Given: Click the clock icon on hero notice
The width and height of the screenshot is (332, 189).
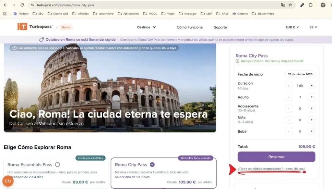Looking at the screenshot, I should pos(14,48).
